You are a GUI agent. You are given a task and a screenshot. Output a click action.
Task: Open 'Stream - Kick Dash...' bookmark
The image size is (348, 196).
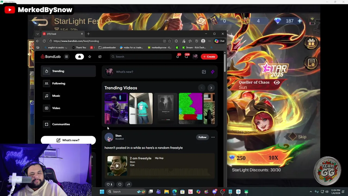coord(194,48)
